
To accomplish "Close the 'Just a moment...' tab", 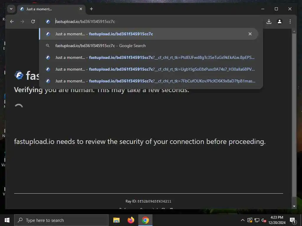I will pos(81,9).
